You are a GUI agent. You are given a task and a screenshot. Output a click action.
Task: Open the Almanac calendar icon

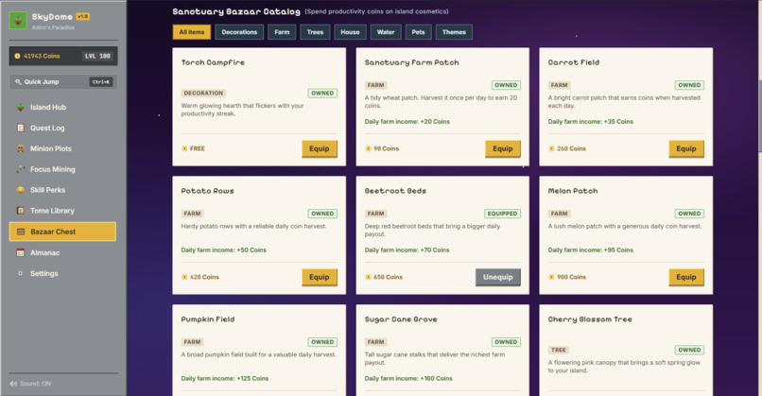(21, 252)
